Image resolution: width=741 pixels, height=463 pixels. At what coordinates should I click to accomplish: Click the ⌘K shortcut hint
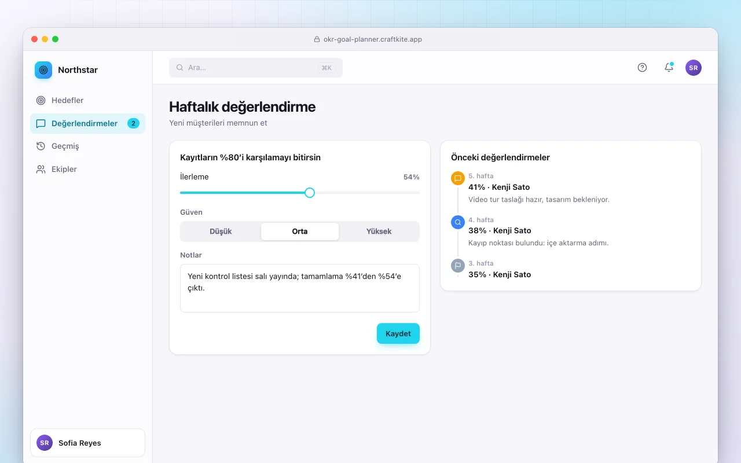327,68
